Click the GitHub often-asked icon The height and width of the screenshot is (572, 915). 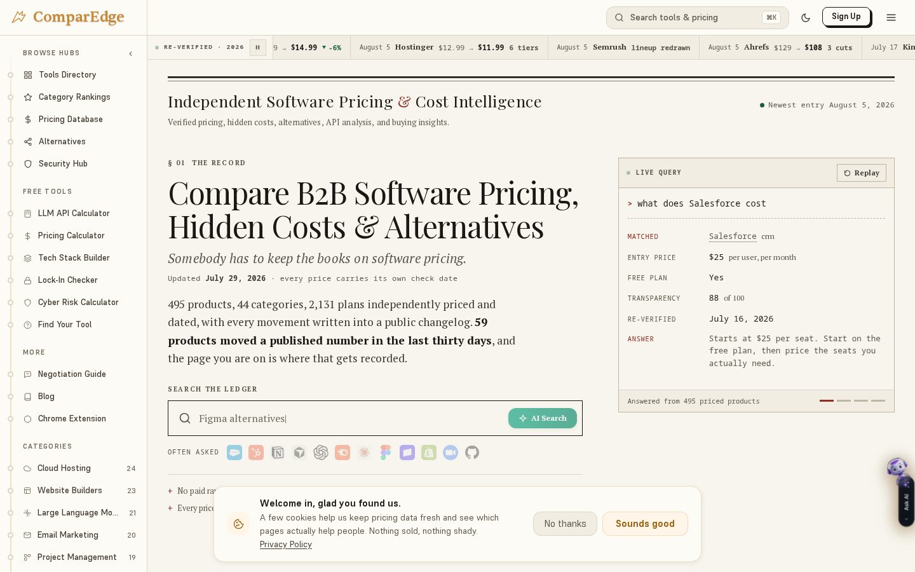(x=472, y=453)
